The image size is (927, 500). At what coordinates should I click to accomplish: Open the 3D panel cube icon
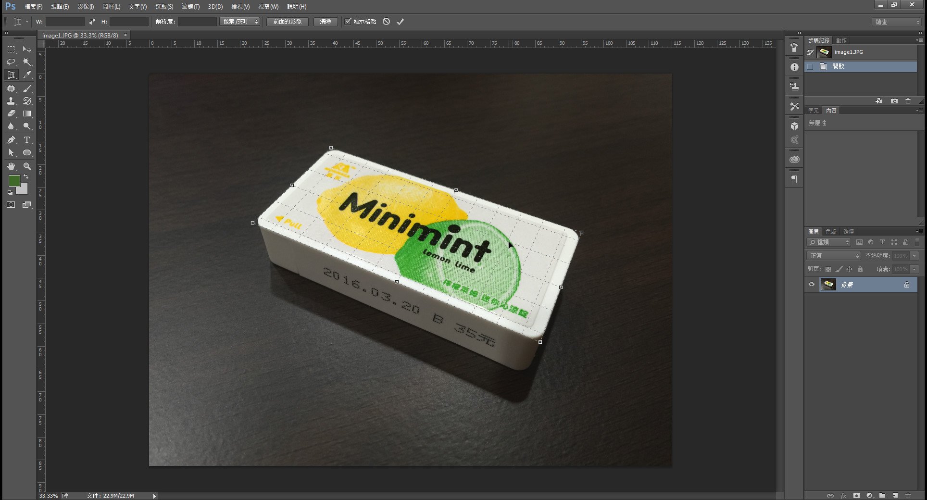click(794, 126)
